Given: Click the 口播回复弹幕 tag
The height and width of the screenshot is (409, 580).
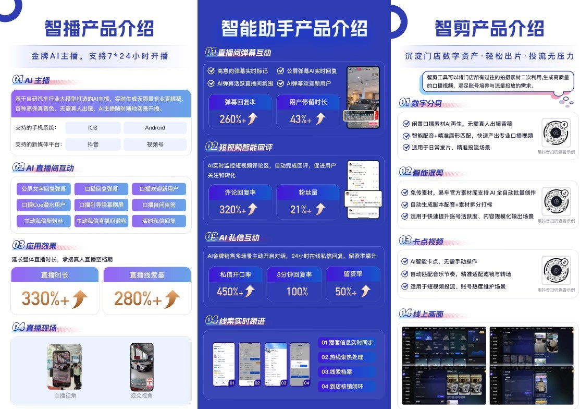Looking at the screenshot, I should pyautogui.click(x=101, y=189).
